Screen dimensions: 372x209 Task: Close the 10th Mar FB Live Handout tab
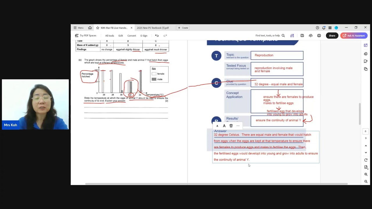pyautogui.click(x=131, y=28)
